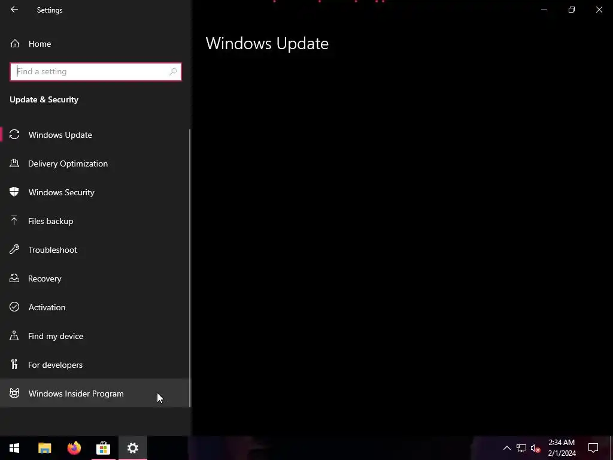
Task: Restore down the Settings window
Action: pos(572,10)
